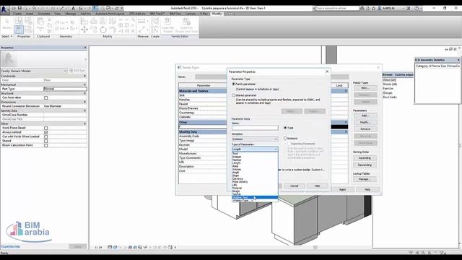This screenshot has height=260, width=462.
Task: Click Cancel in Parameter Properties dialog
Action: 295,186
